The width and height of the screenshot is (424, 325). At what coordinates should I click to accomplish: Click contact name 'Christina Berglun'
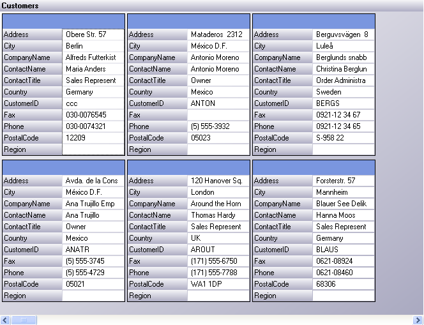click(344, 69)
